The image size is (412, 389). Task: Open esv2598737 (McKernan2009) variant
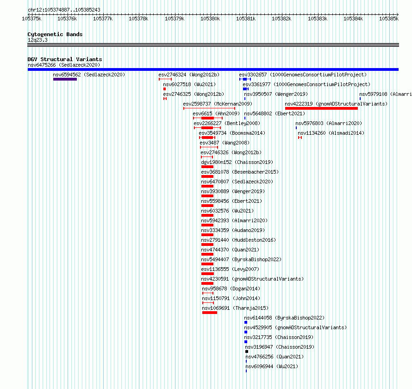(218, 104)
